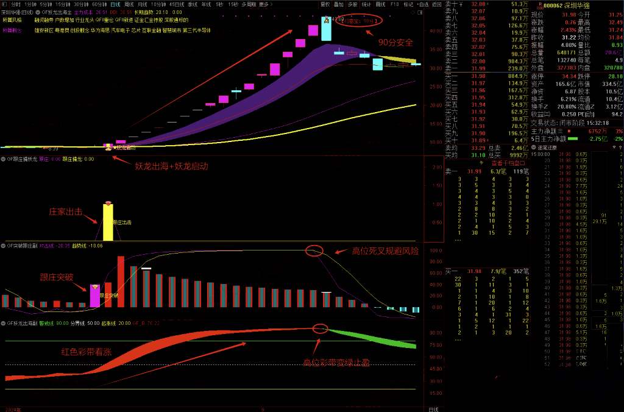Switch chart to 60分钟 period
624x412 pixels.
pyautogui.click(x=99, y=4)
